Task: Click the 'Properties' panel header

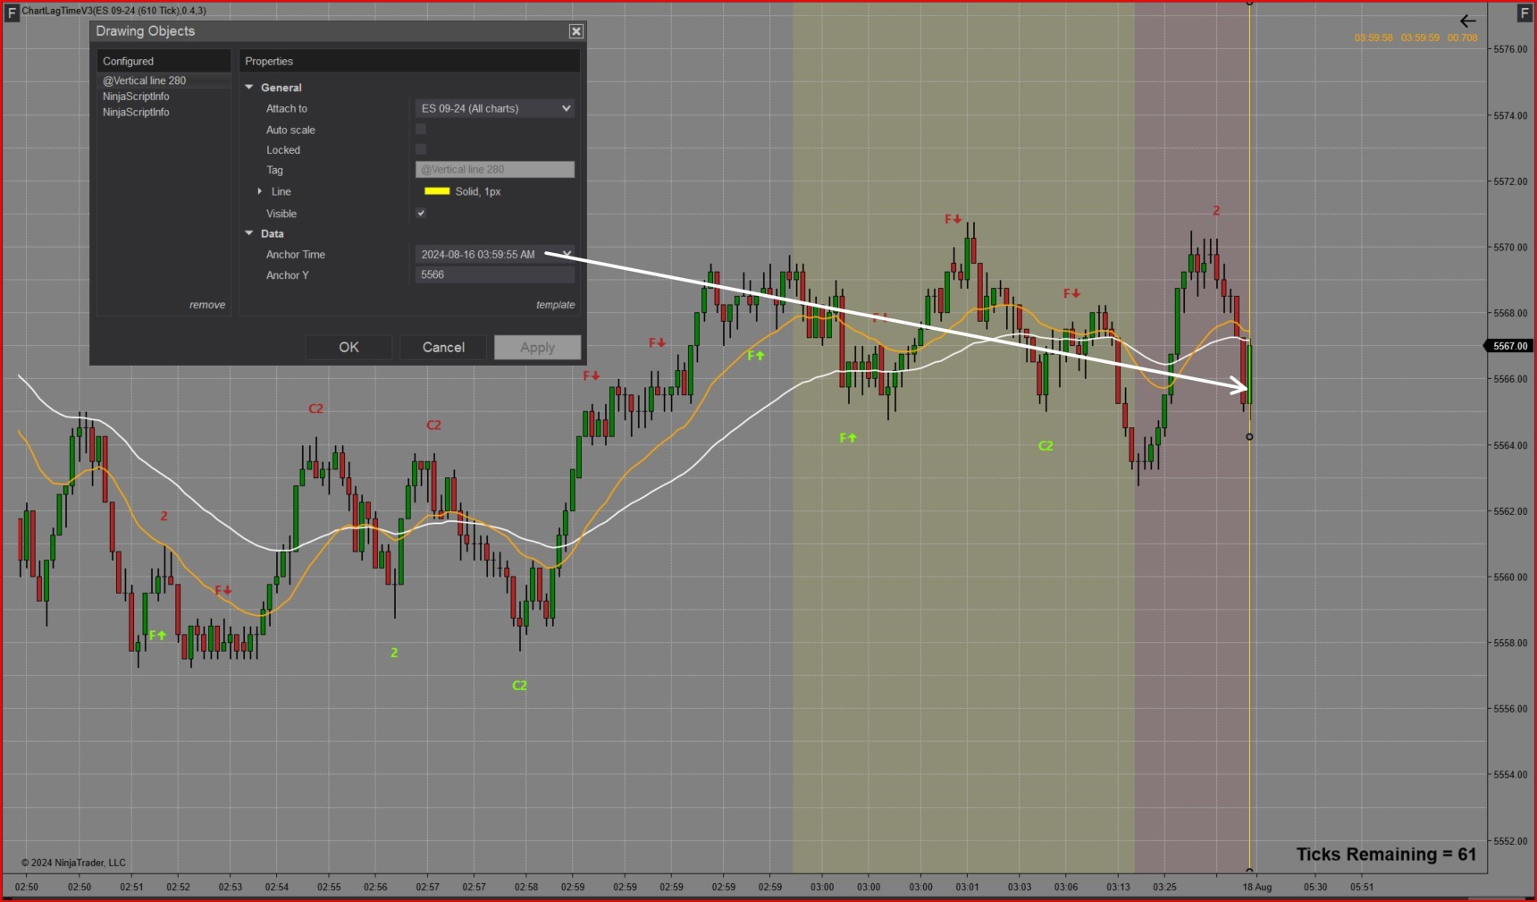Action: (x=410, y=61)
